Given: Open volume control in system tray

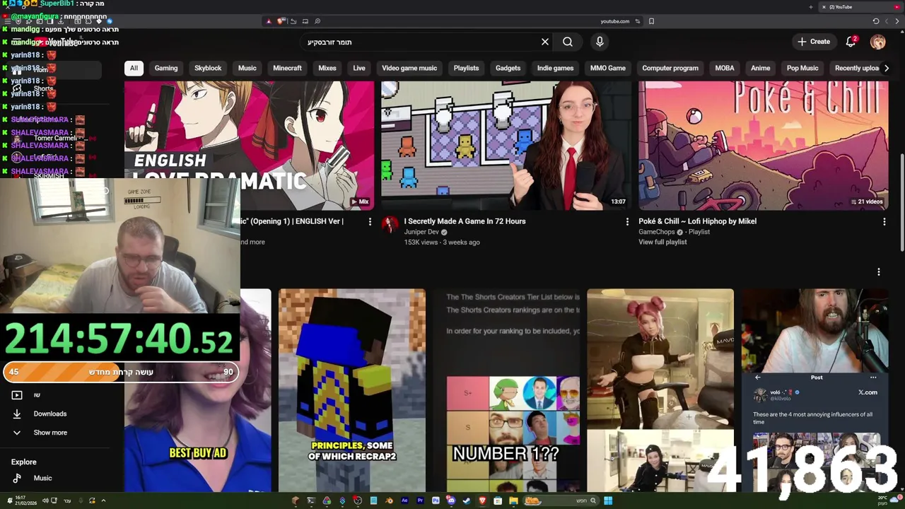Looking at the screenshot, I should point(45,501).
